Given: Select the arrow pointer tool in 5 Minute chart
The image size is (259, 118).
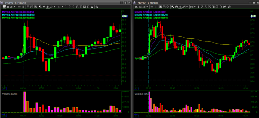Looking at the screenshot, I should pos(40,7).
